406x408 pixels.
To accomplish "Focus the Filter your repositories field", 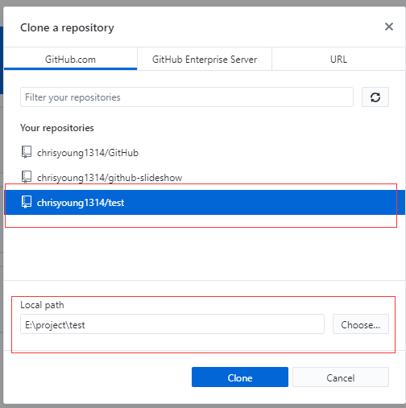I will coord(187,97).
